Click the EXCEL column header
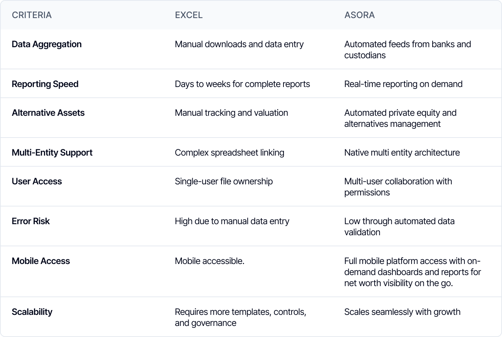The image size is (502, 337). 189,15
